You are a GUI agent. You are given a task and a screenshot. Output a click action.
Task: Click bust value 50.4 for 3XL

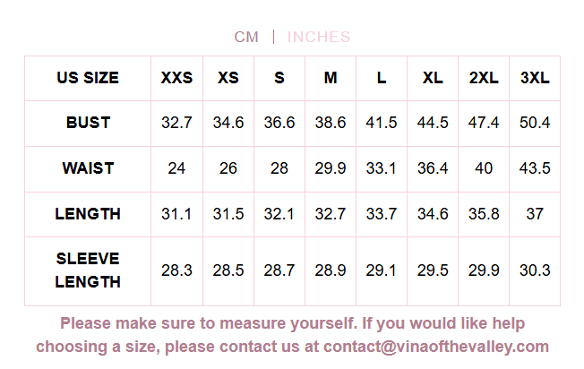coord(535,123)
